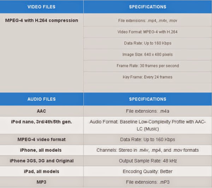Select iPhone, all models cell

tap(42, 150)
